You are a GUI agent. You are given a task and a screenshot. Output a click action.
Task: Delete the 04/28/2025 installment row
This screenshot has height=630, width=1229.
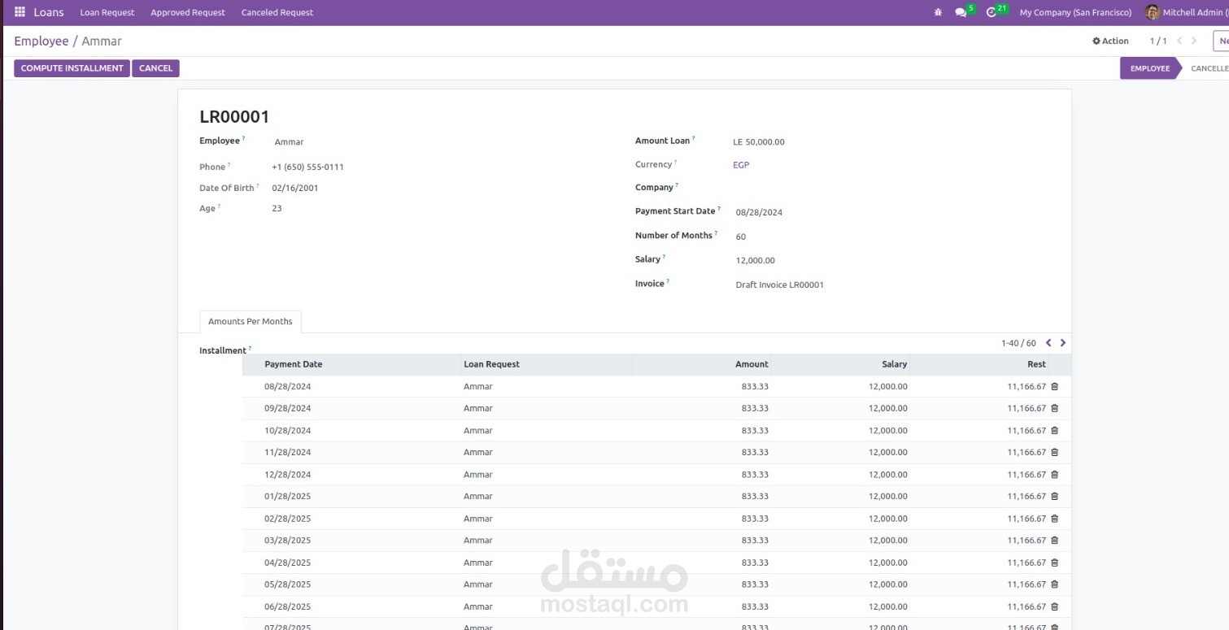tap(1055, 563)
